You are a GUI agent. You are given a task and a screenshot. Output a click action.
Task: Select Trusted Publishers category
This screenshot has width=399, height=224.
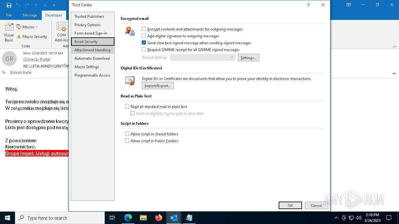[x=93, y=16]
